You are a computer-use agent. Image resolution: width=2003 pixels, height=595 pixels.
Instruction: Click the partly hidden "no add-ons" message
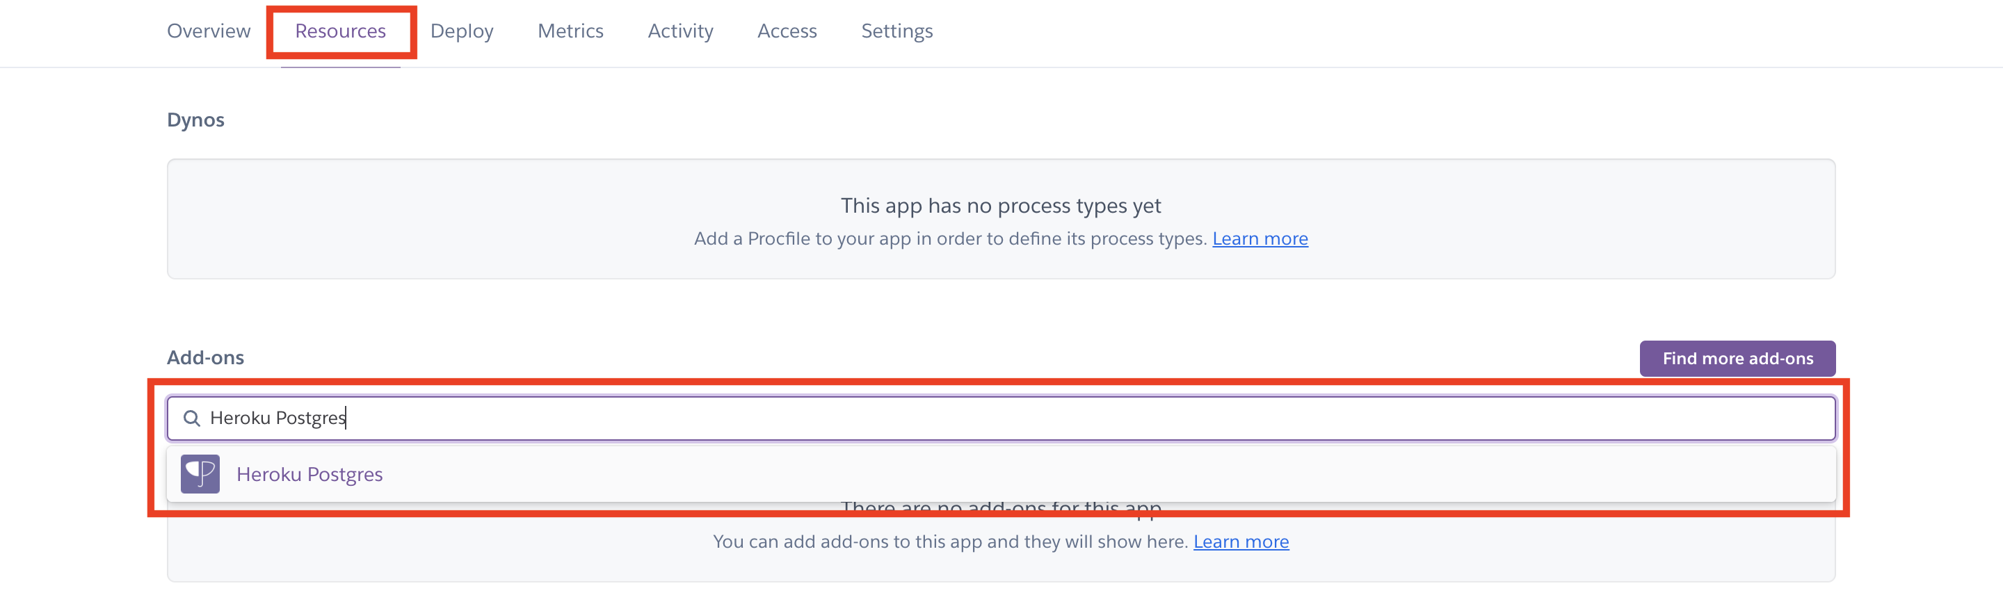click(x=1001, y=509)
